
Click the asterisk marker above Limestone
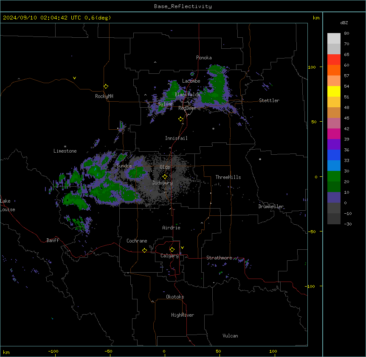click(x=65, y=147)
